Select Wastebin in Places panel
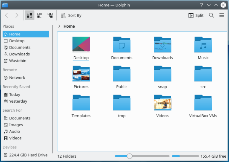 point(17,61)
